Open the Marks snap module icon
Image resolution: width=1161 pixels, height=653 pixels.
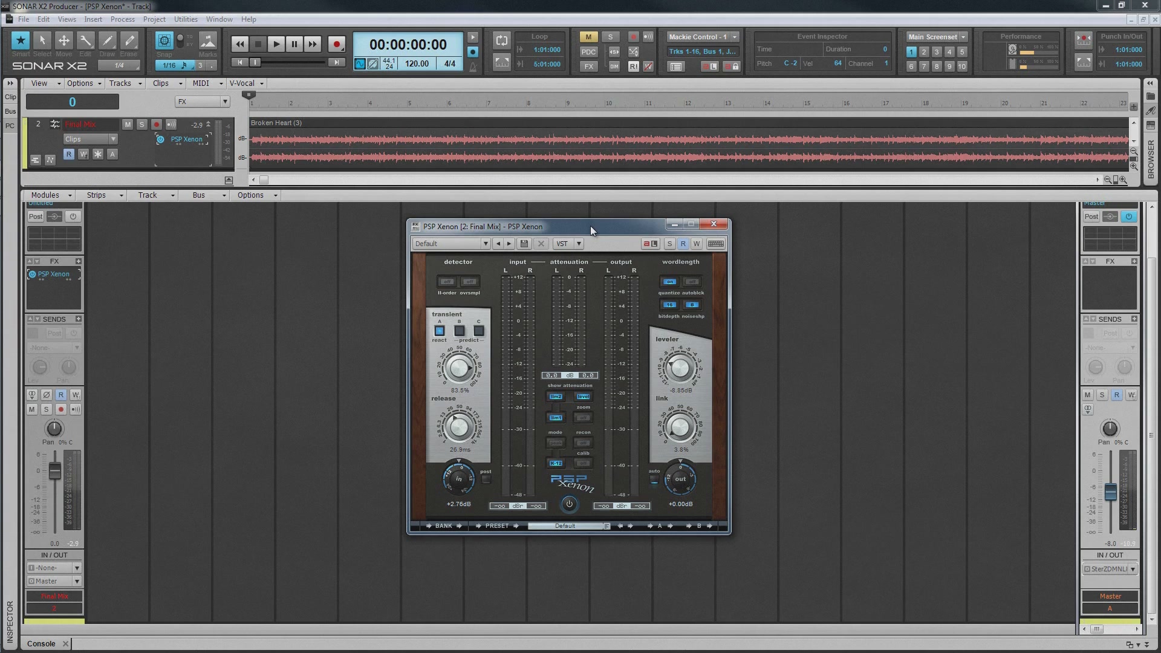[207, 41]
